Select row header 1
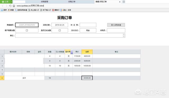The image size is (169, 98). click(x=2, y=56)
